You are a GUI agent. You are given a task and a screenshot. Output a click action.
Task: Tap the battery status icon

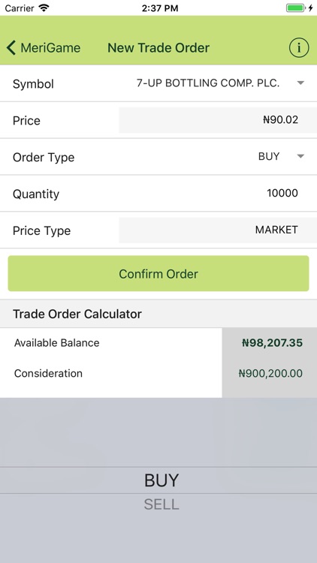point(296,8)
